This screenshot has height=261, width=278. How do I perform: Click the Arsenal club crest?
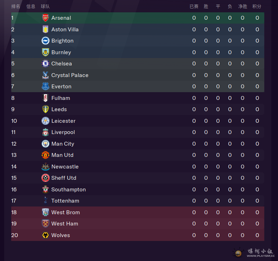(45, 18)
